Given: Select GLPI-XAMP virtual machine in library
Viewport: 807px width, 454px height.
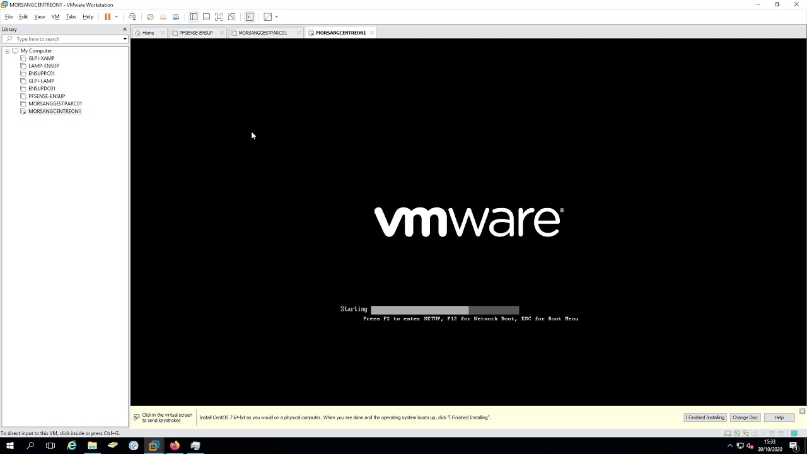Looking at the screenshot, I should 41,59.
